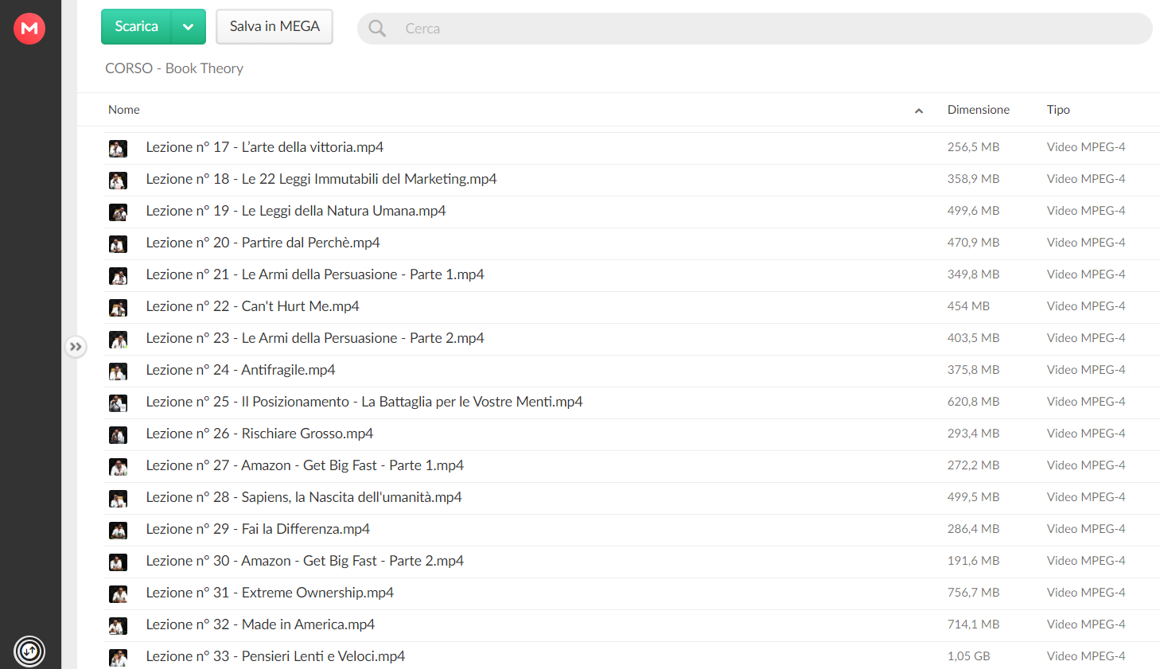Click the 1,05 GB size value
The height and width of the screenshot is (669, 1160).
pos(968,656)
